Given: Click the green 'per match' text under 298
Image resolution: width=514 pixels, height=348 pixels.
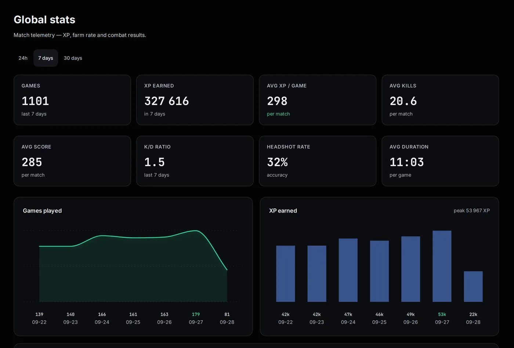Looking at the screenshot, I should pyautogui.click(x=278, y=114).
